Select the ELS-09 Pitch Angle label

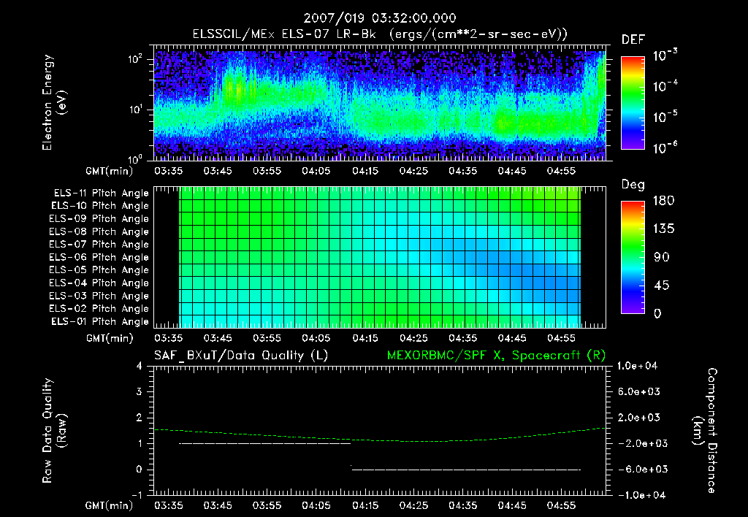pyautogui.click(x=99, y=219)
